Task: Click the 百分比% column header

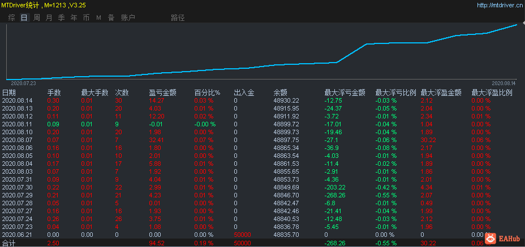Action: pos(208,93)
